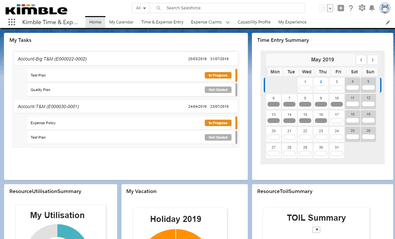Open the favorites list dropdown arrow
This screenshot has height=239, width=395.
click(330, 9)
